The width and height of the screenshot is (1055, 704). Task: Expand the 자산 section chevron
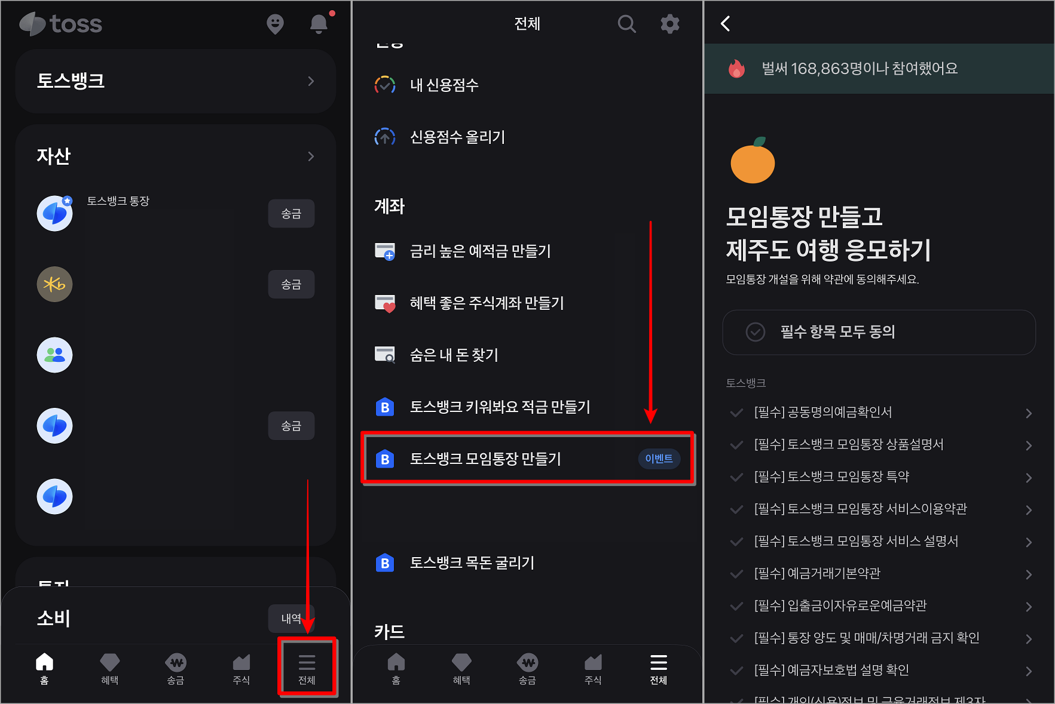(x=311, y=156)
